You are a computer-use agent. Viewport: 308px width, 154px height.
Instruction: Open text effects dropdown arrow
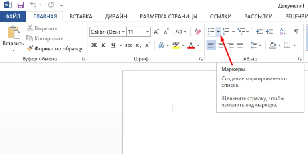pyautogui.click(x=168, y=46)
